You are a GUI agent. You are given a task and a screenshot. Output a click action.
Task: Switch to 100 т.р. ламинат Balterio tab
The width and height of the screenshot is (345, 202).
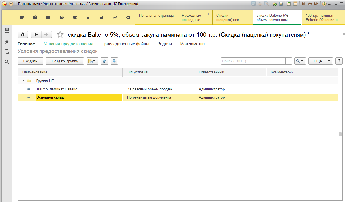(x=323, y=18)
